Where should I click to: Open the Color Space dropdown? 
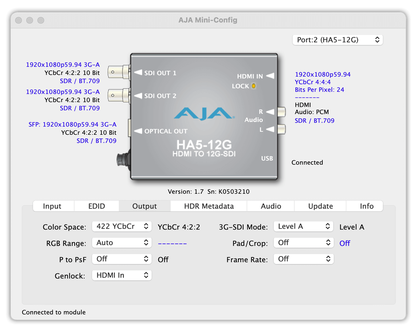[122, 226]
